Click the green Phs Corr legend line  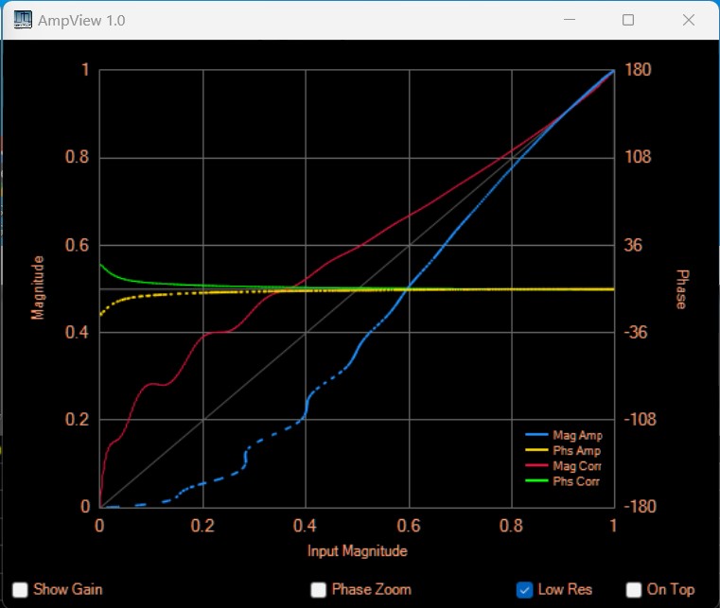point(536,481)
